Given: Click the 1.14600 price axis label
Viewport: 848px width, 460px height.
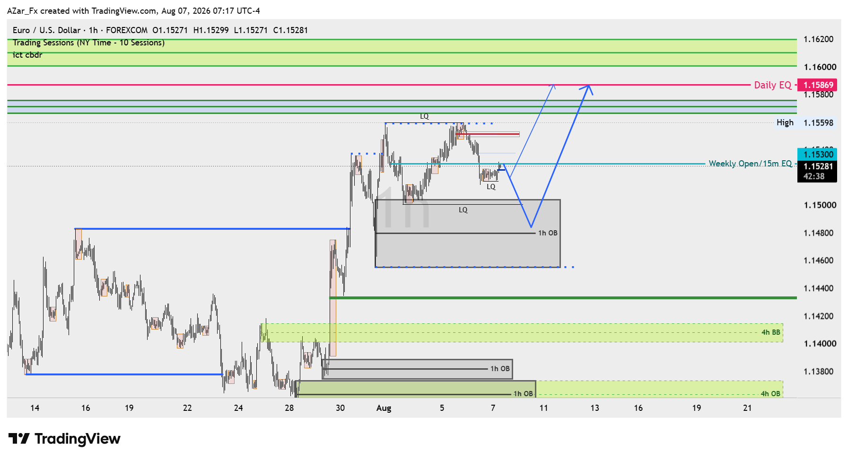Looking at the screenshot, I should (819, 260).
